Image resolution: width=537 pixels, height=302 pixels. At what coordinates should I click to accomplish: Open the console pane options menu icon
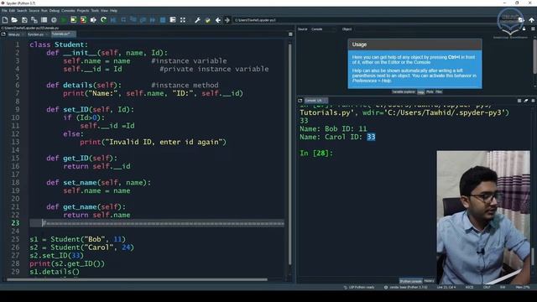click(533, 101)
